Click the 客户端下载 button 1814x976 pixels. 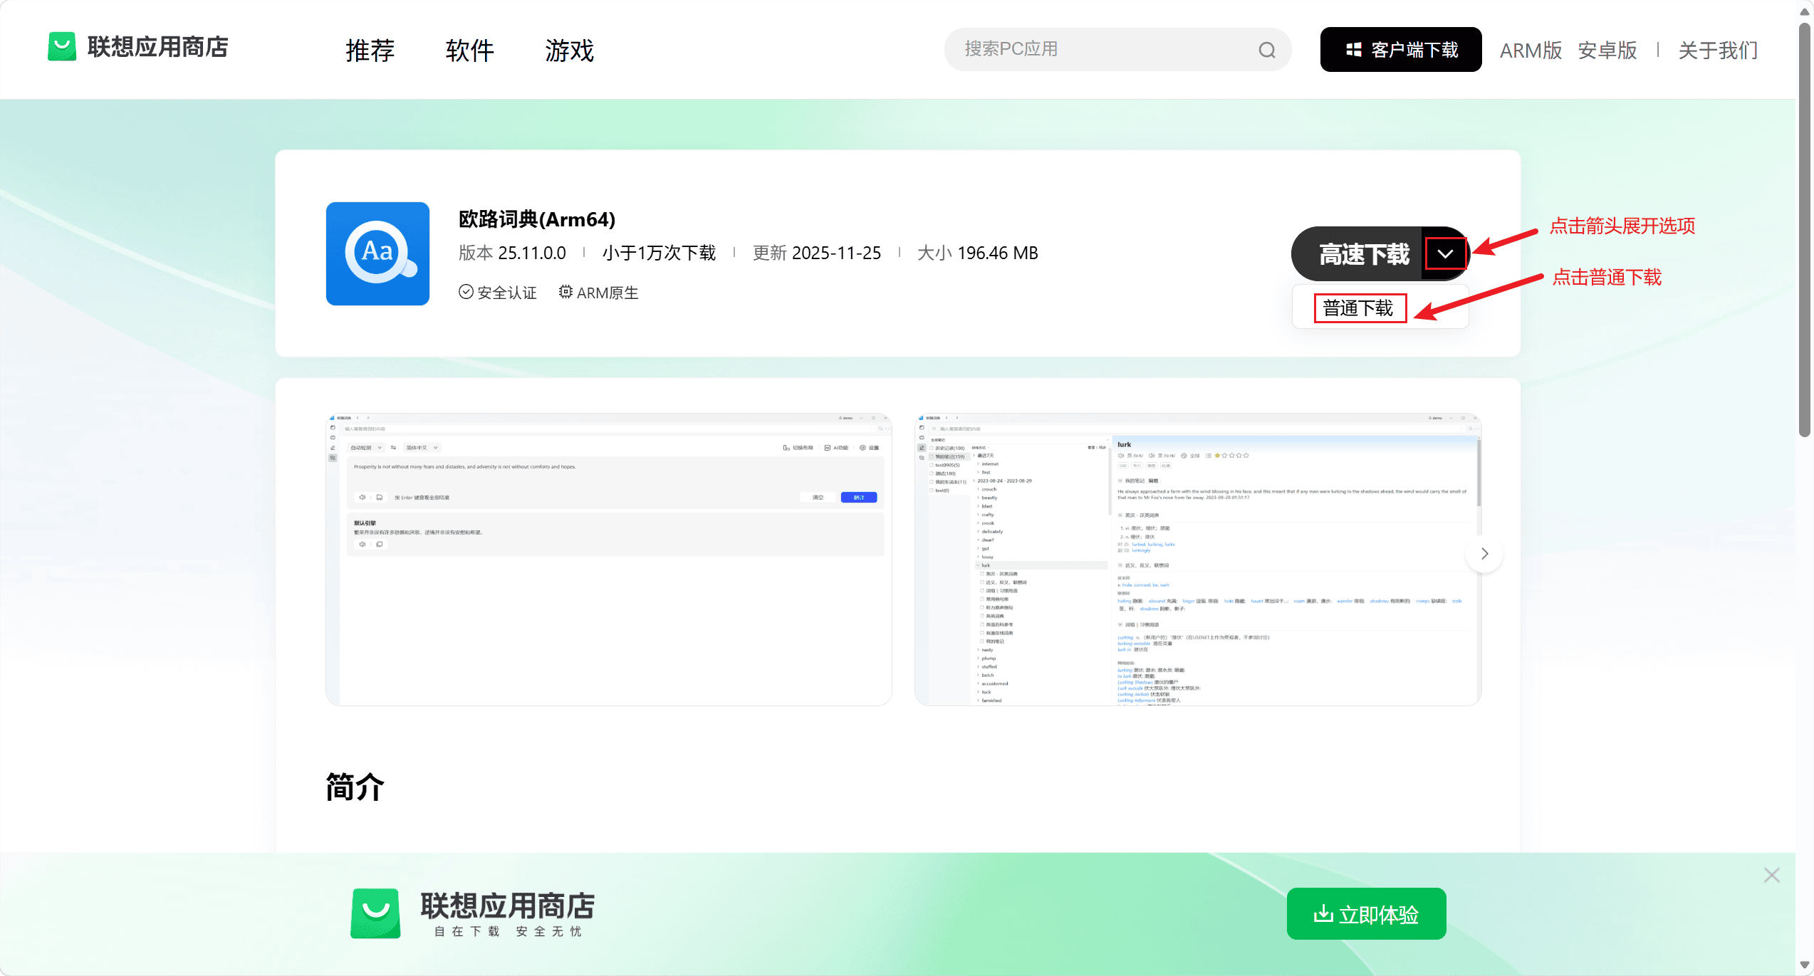(x=1400, y=50)
